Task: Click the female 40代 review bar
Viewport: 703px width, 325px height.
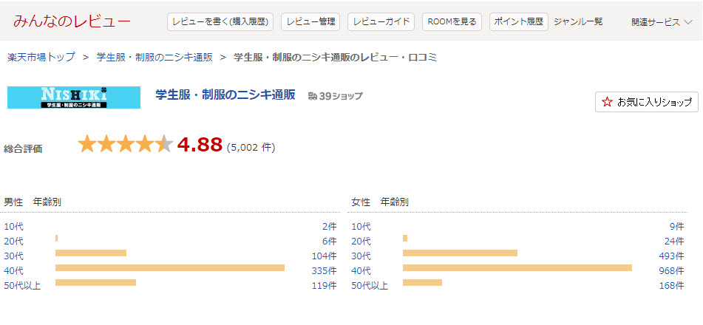Action: pos(517,267)
